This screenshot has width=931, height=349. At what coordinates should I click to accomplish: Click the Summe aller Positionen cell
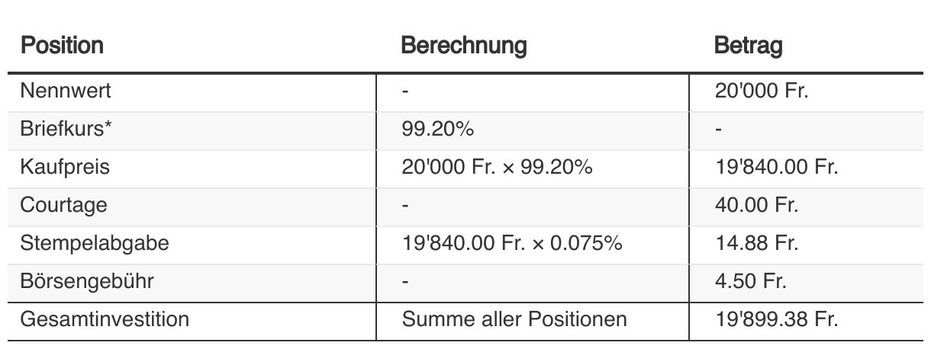click(514, 319)
